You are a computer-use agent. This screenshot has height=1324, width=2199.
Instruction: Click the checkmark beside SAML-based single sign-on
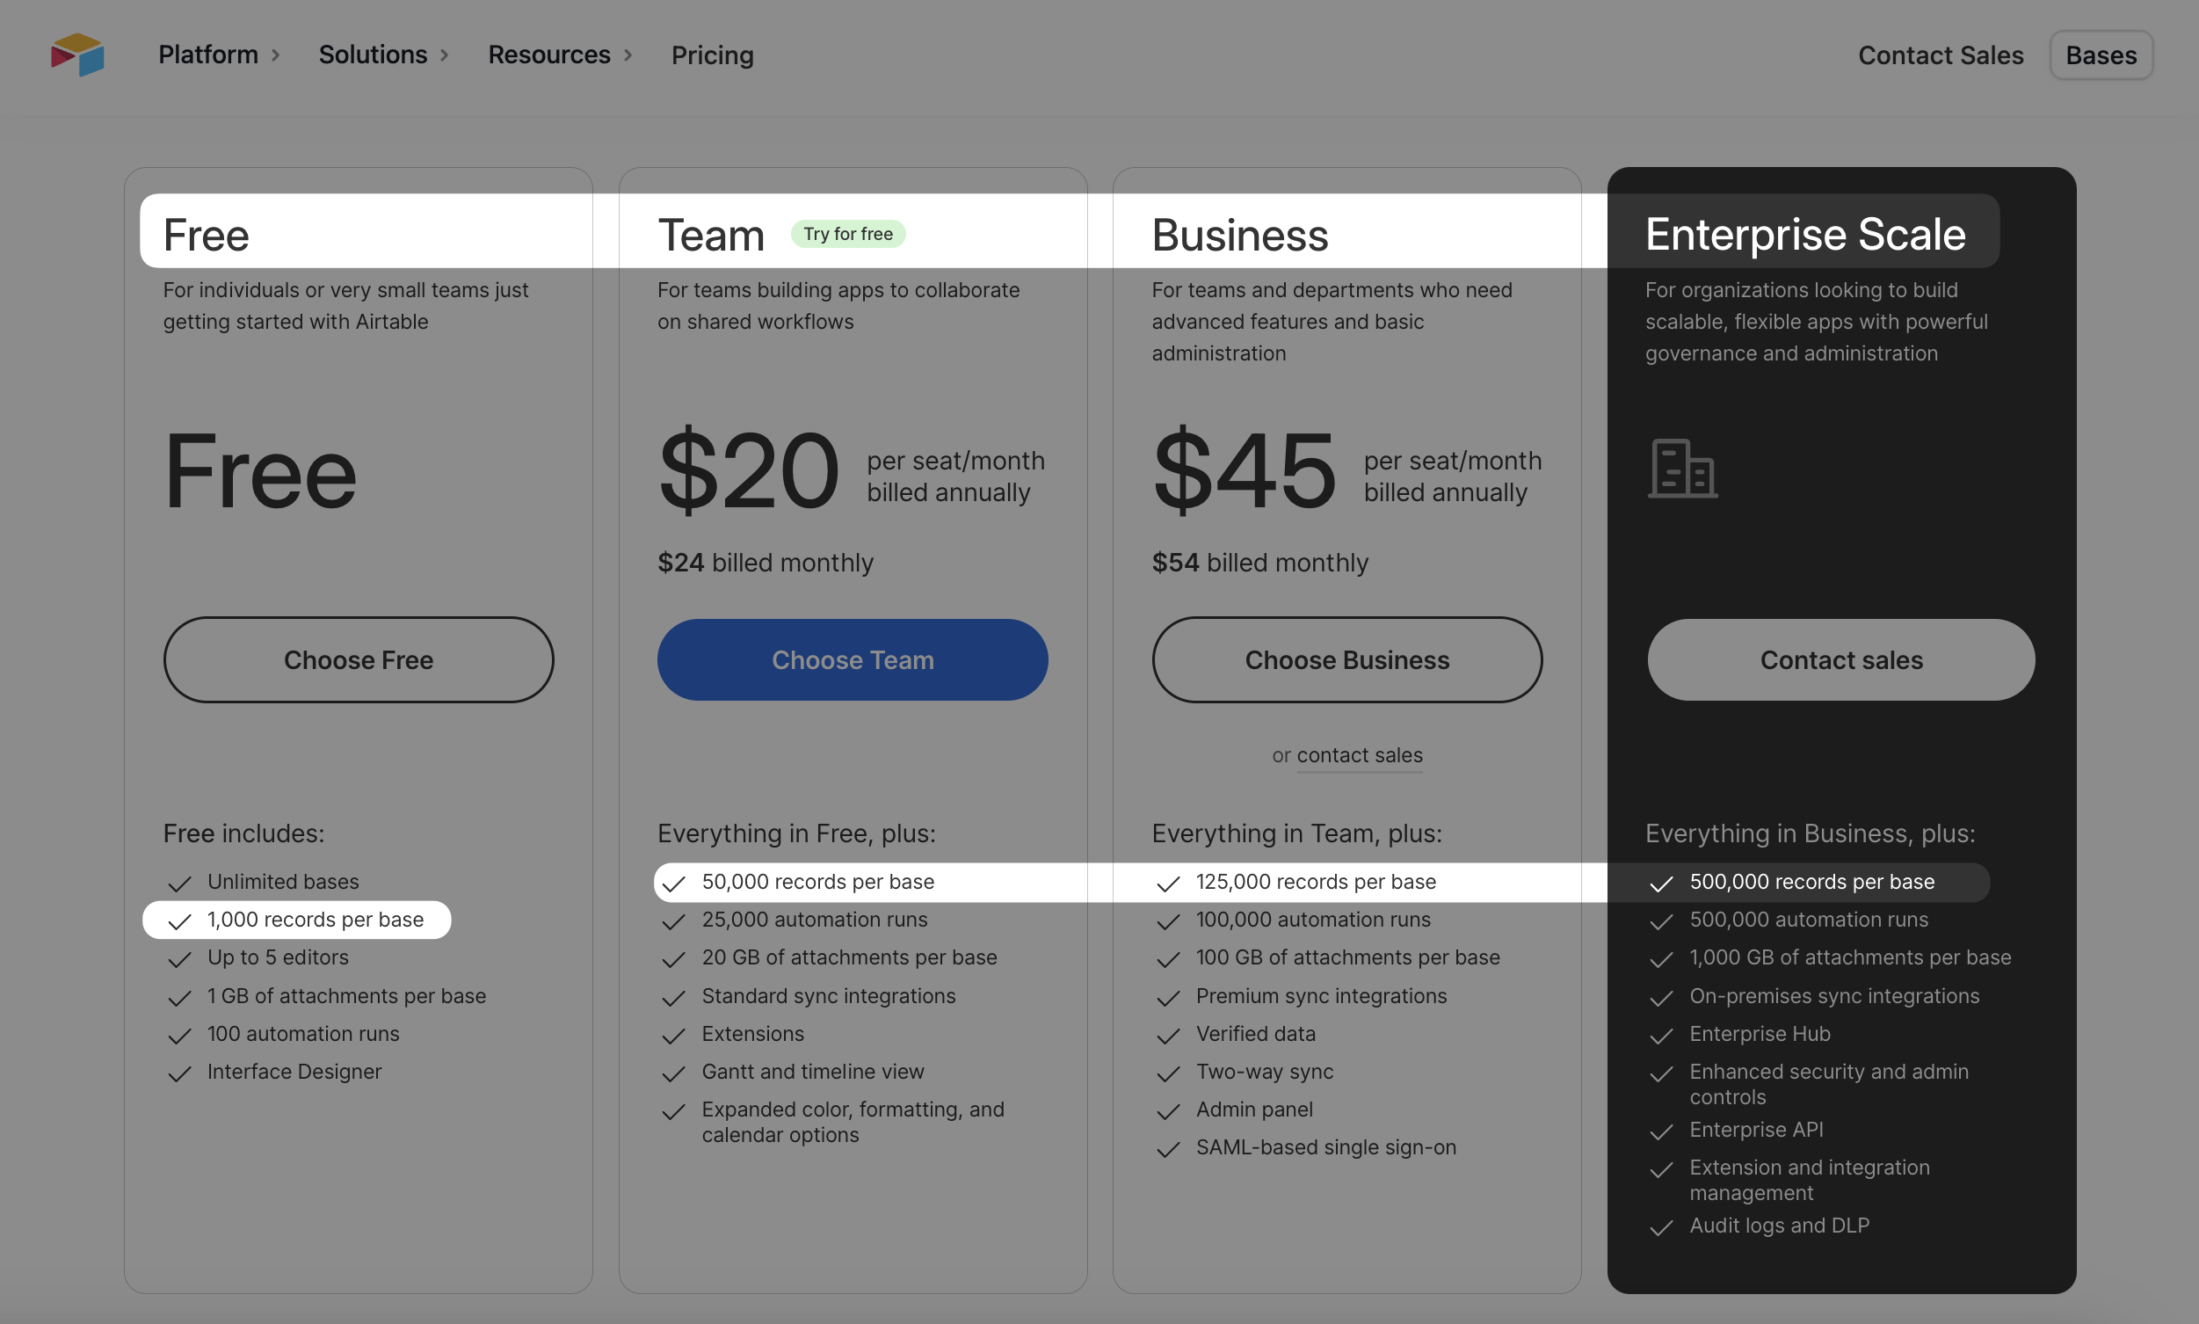pos(1168,1149)
